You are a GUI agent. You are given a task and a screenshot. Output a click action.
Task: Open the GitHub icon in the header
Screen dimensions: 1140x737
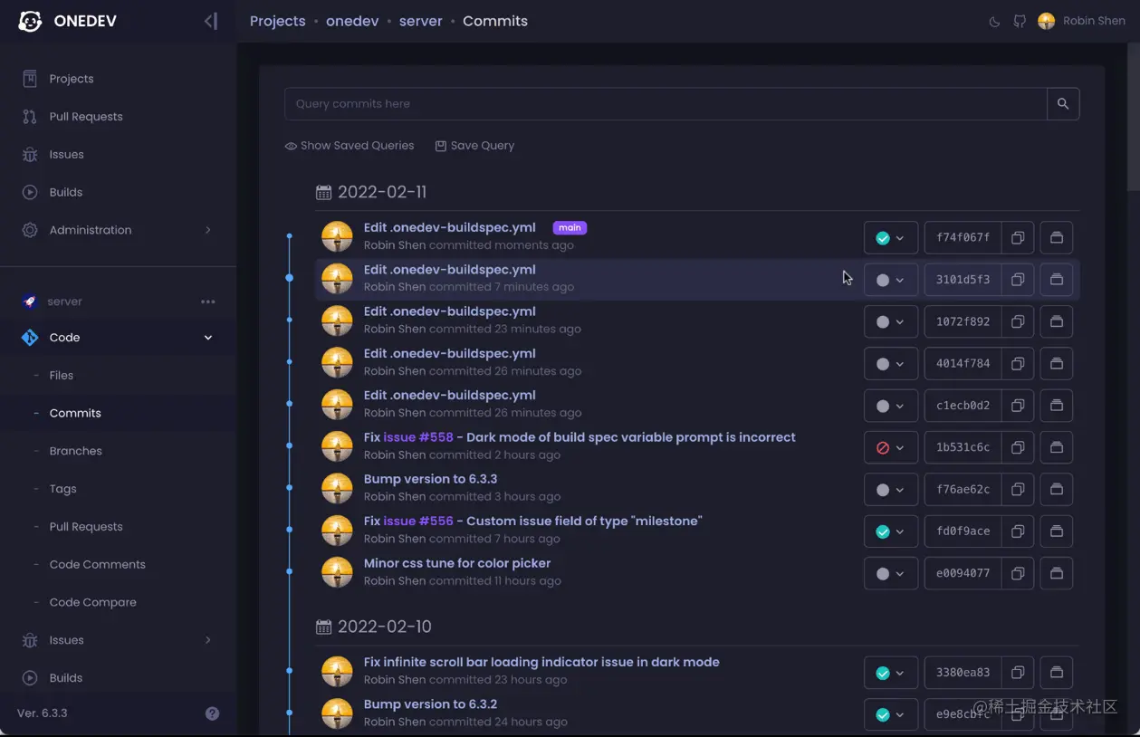tap(1020, 21)
